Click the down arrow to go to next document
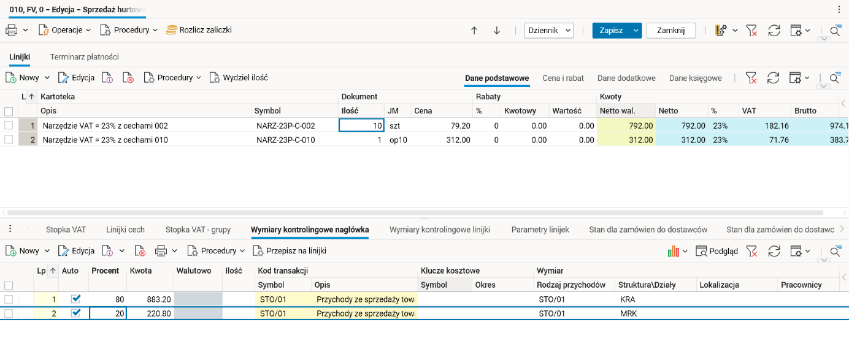Image resolution: width=849 pixels, height=349 pixels. click(497, 31)
